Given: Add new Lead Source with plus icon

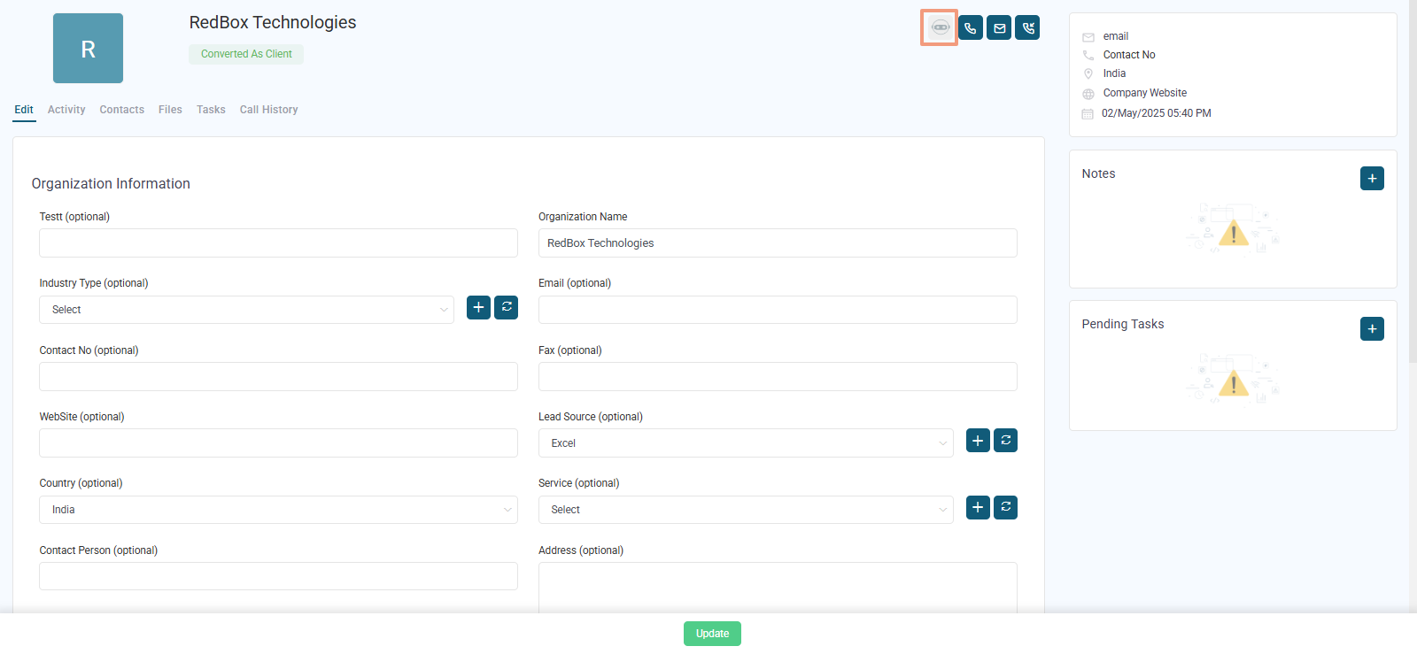Looking at the screenshot, I should (978, 440).
